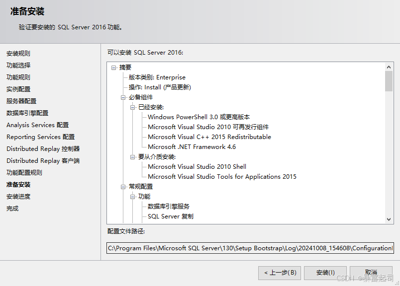Select Microsoft .NET Framework 4.6 item
This screenshot has width=400, height=286.
[x=192, y=147]
